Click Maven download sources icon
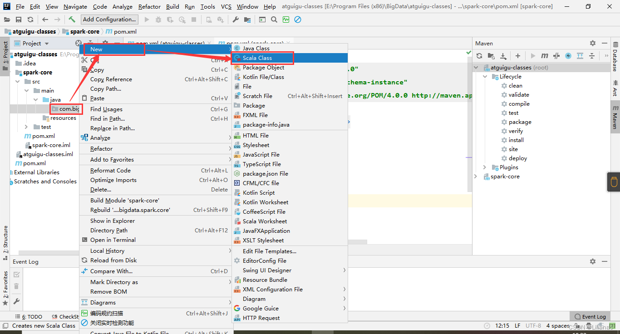The height and width of the screenshot is (334, 620). coord(503,56)
